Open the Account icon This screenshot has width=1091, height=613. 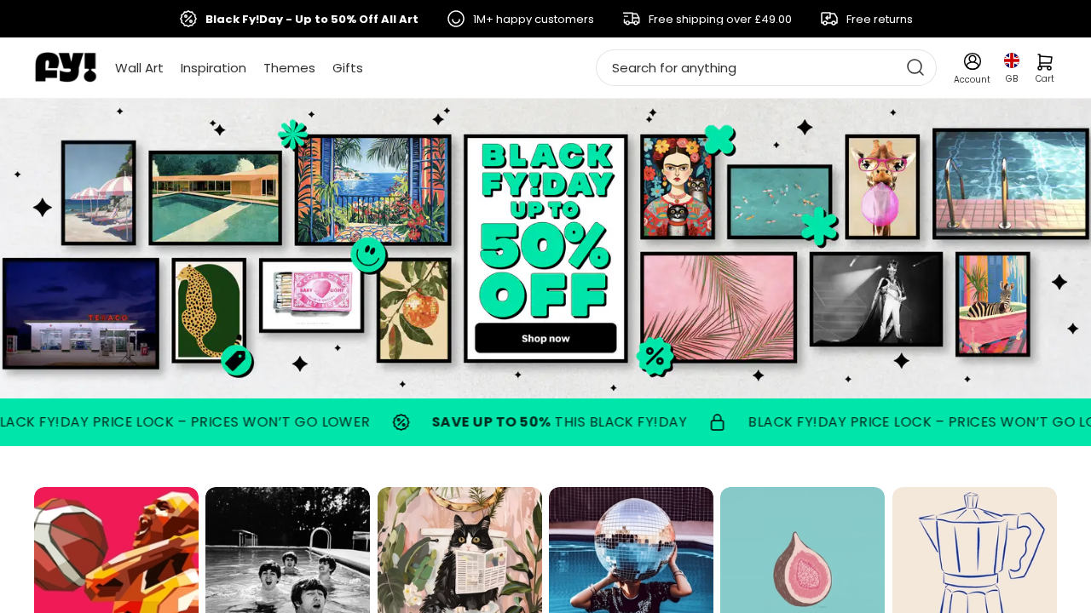coord(972,68)
